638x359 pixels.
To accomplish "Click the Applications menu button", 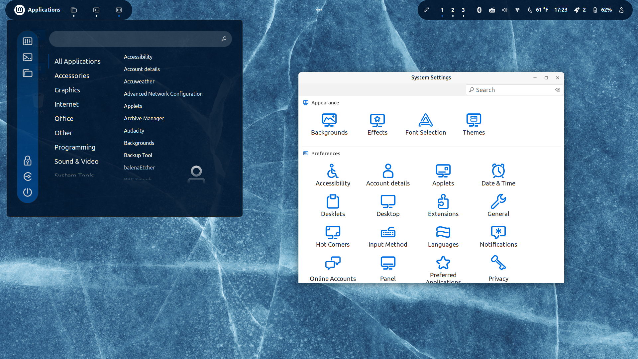I will point(38,10).
